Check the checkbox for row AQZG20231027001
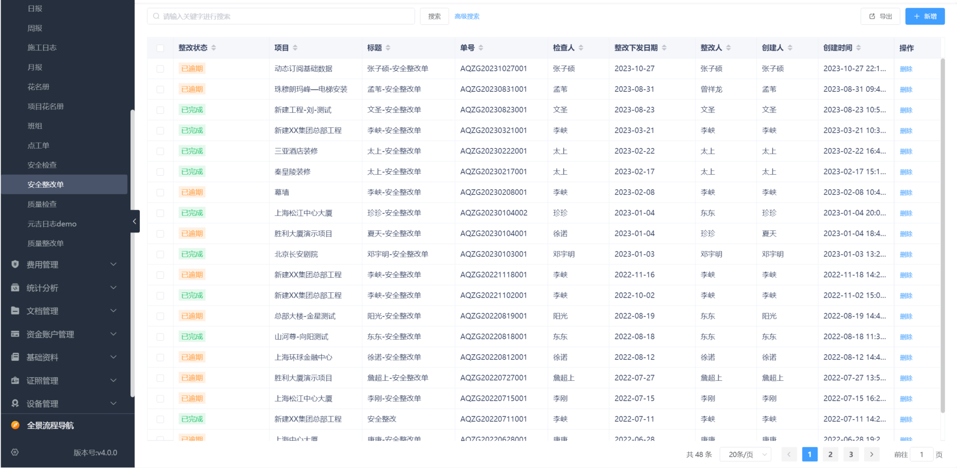 [x=160, y=68]
